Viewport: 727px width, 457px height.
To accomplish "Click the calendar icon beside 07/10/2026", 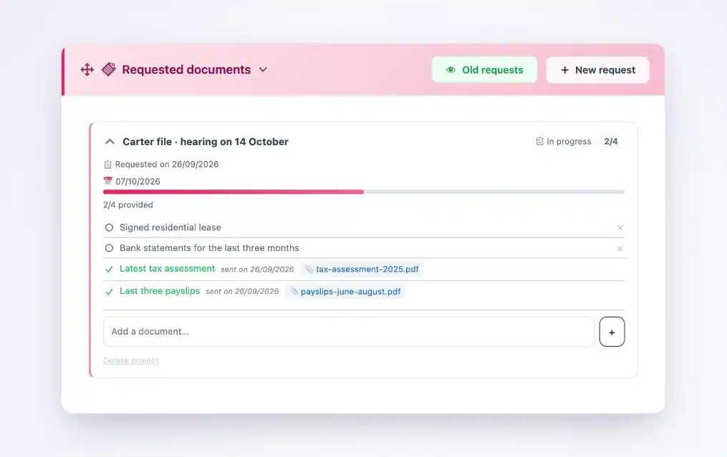I will [x=108, y=181].
